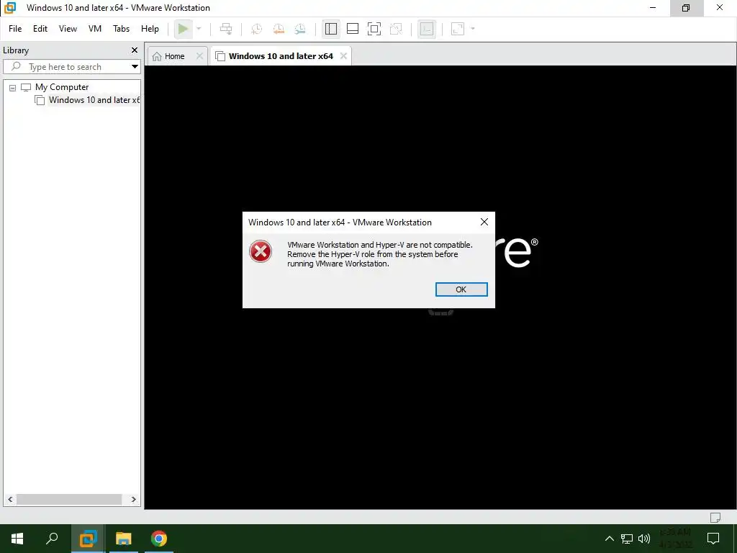The width and height of the screenshot is (737, 553).
Task: Click the volume speaker tray icon
Action: 644,539
